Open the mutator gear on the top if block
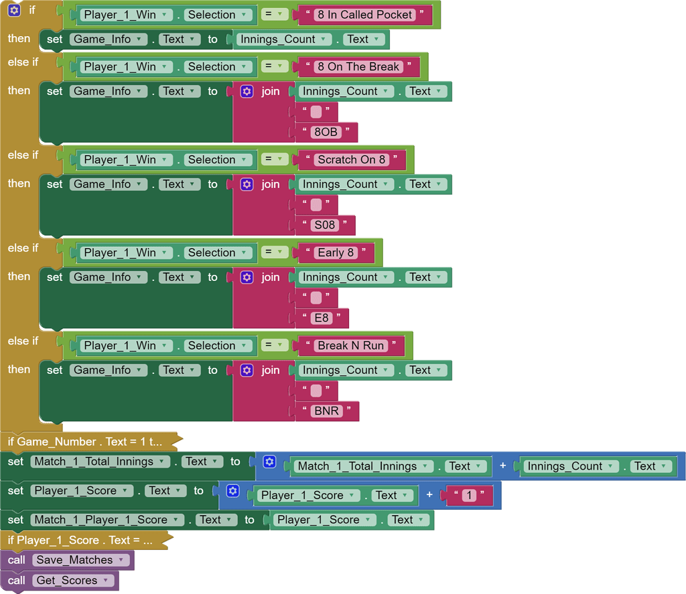 13,10
